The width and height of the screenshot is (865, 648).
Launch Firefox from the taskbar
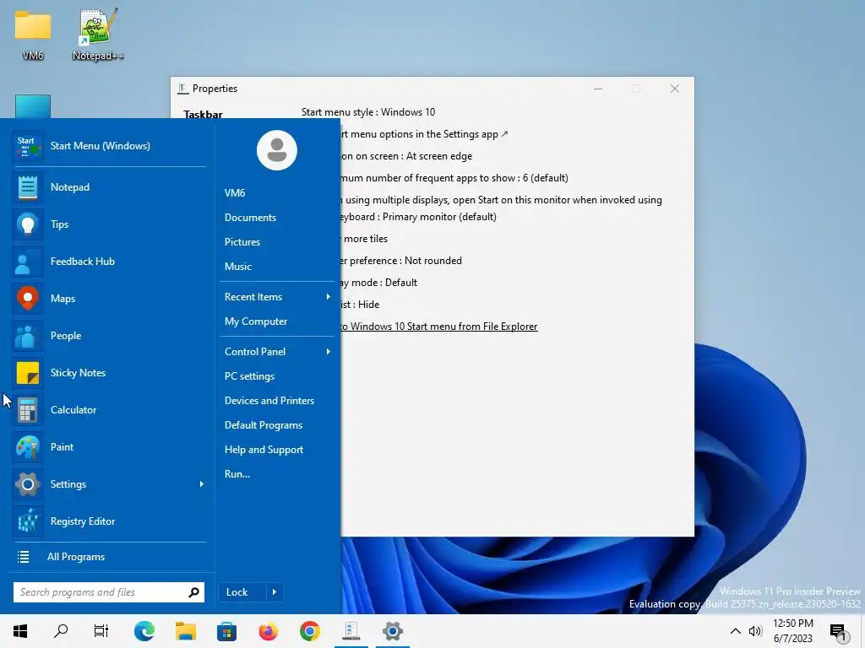[268, 631]
